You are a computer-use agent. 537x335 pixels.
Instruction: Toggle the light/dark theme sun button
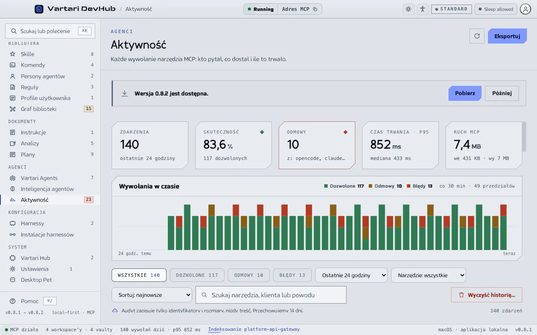pyautogui.click(x=408, y=9)
